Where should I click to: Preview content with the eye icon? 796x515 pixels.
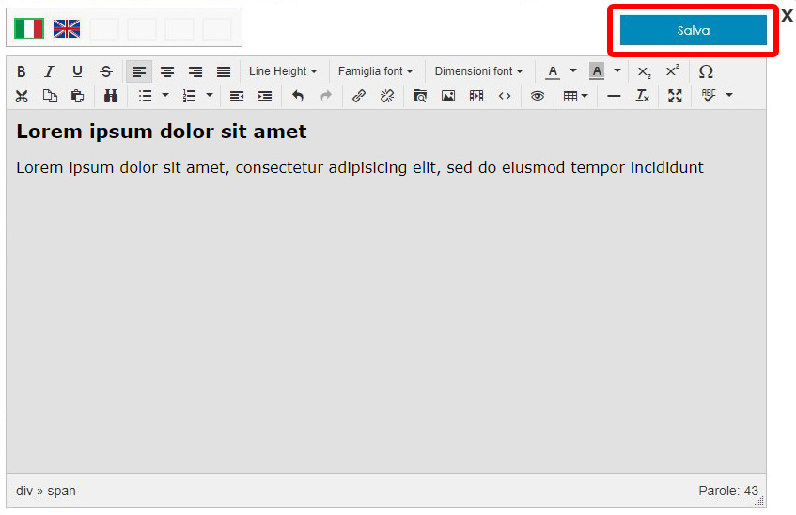pyautogui.click(x=538, y=96)
